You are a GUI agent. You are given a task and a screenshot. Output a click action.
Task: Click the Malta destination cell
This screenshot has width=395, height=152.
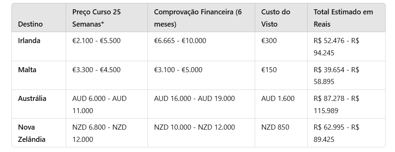(x=27, y=70)
